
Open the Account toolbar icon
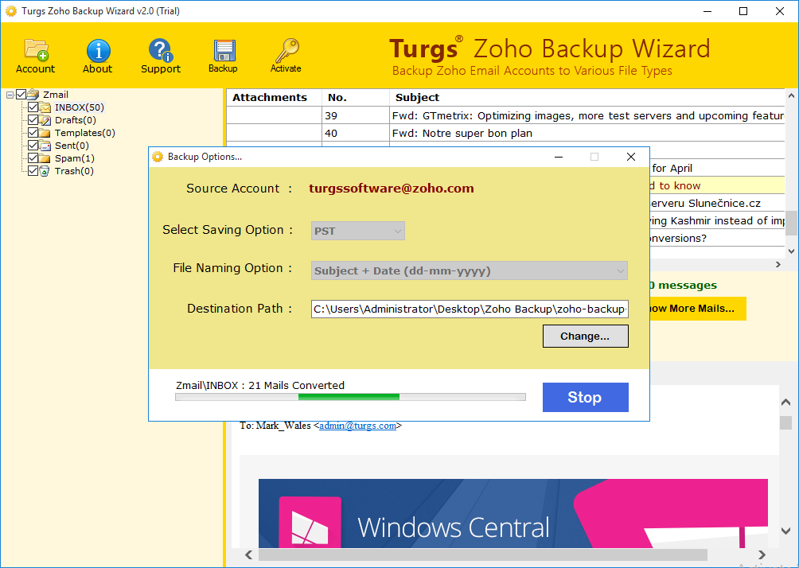click(35, 56)
